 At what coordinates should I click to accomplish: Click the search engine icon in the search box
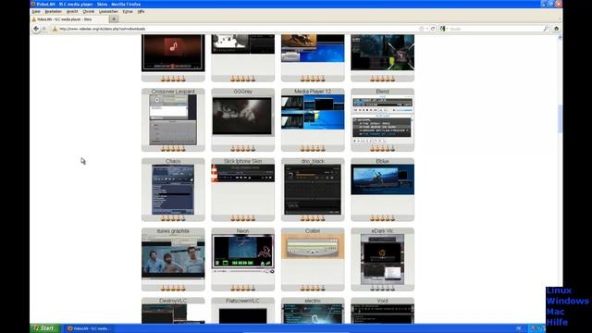point(442,29)
